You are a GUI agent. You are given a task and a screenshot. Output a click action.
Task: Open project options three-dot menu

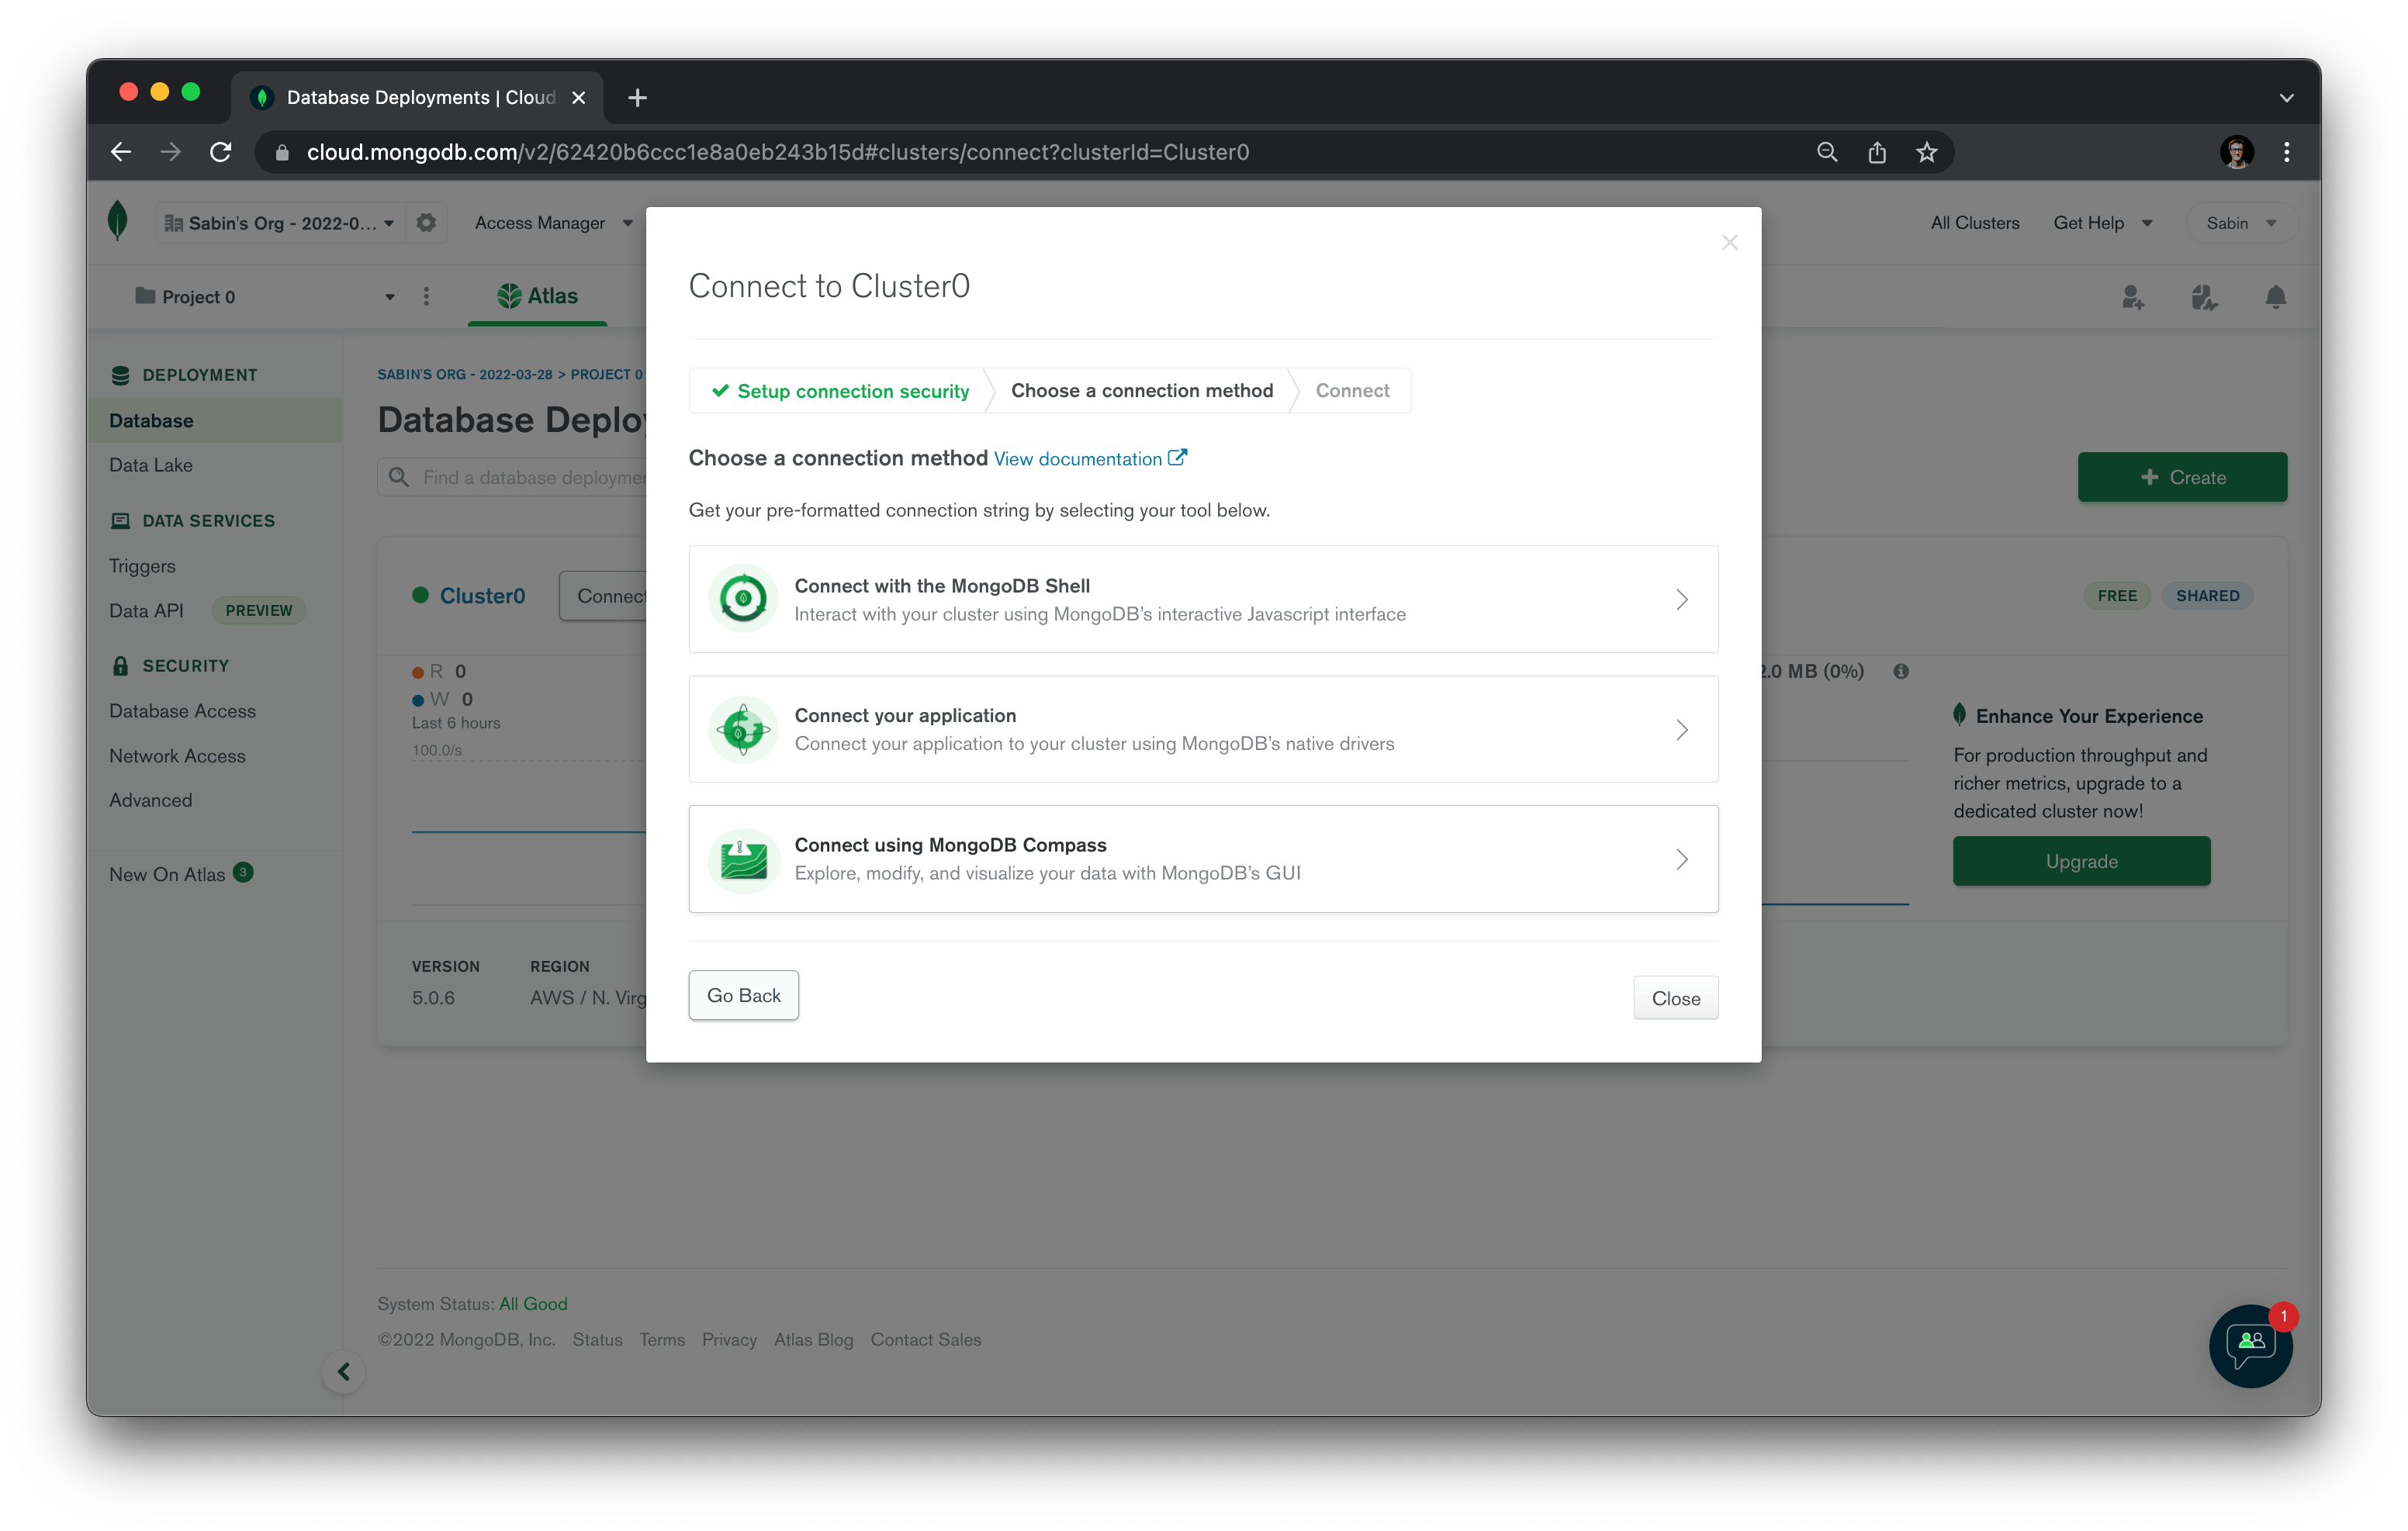426,297
